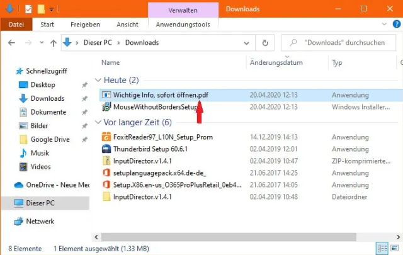Open properties icon in quick access toolbar
Image resolution: width=403 pixels, height=255 pixels.
click(28, 9)
